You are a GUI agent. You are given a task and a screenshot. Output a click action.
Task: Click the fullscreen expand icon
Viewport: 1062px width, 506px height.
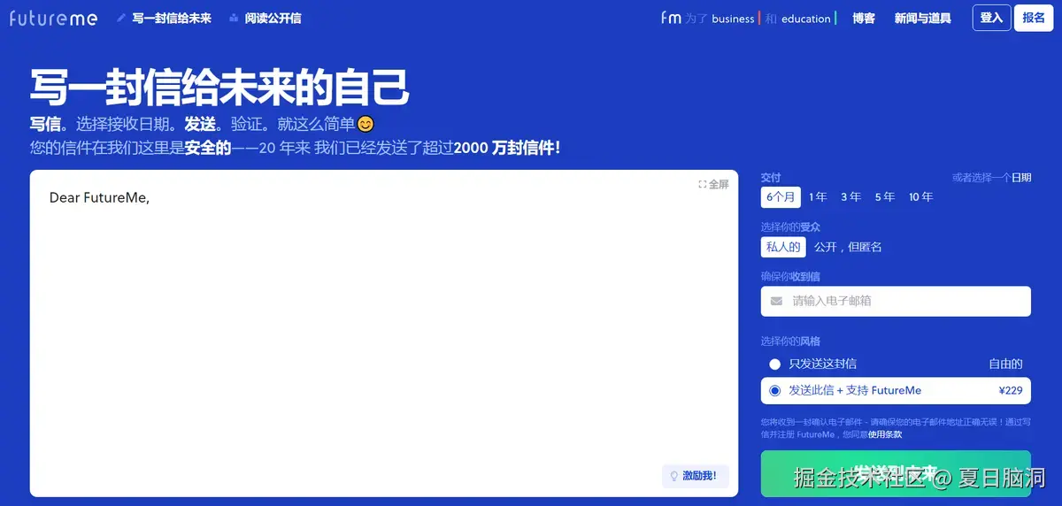(x=702, y=184)
